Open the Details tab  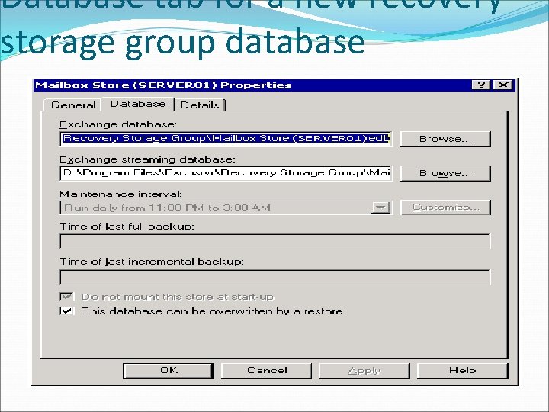point(200,105)
